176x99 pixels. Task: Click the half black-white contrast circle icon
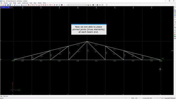pyautogui.click(x=93, y=5)
